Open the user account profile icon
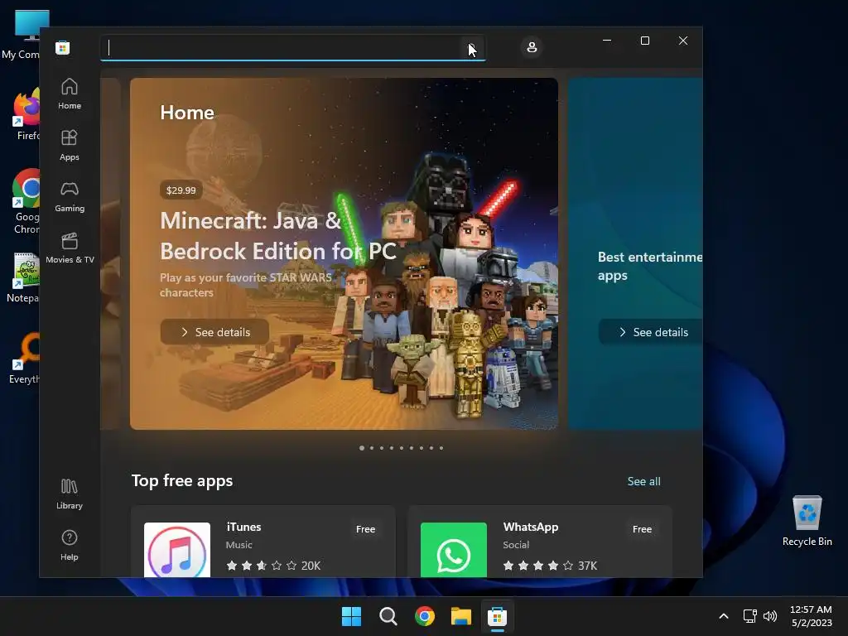 click(x=532, y=47)
